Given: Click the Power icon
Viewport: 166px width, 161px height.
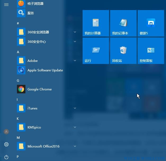Looking at the screenshot, I should pyautogui.click(x=6, y=157).
